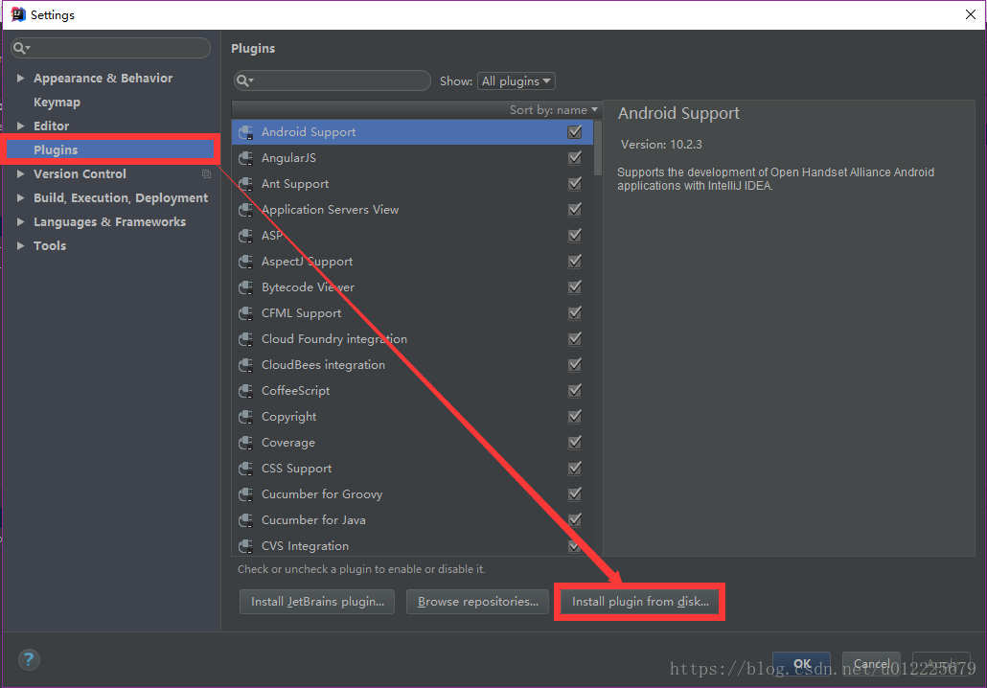This screenshot has height=688, width=987.
Task: Click the AngularJS plugin icon
Action: [x=246, y=158]
